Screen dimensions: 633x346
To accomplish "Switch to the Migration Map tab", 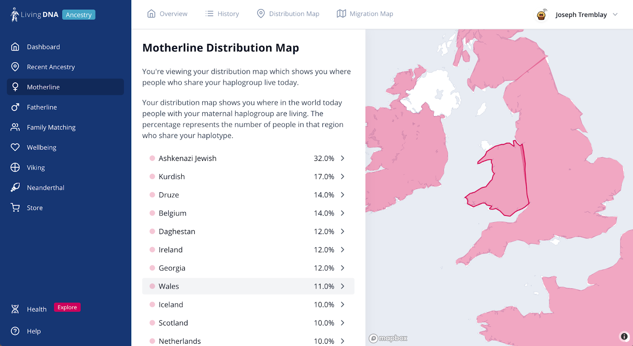I will point(365,14).
